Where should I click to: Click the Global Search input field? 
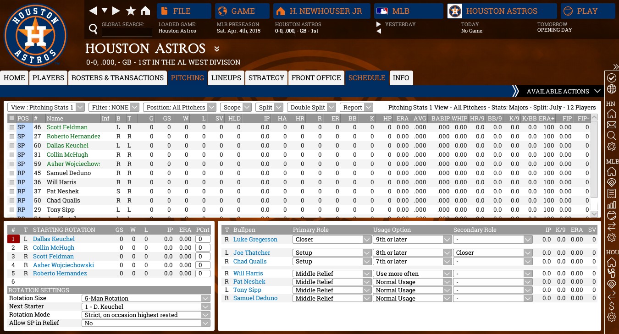point(127,32)
